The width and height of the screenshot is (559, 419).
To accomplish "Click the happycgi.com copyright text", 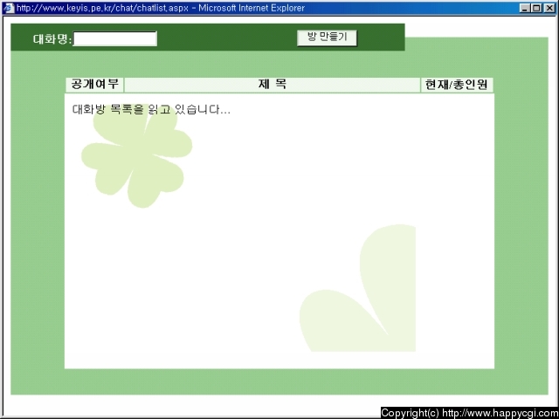I will tap(470, 413).
